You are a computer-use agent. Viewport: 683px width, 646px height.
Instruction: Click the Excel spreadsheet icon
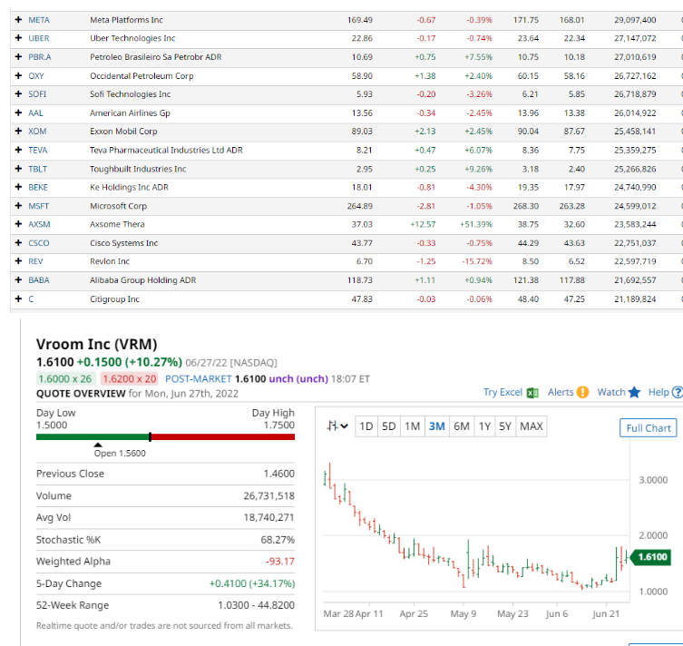click(532, 393)
